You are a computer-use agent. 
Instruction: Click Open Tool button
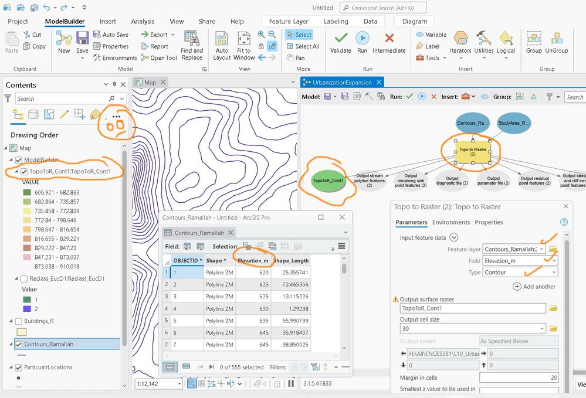pos(158,58)
